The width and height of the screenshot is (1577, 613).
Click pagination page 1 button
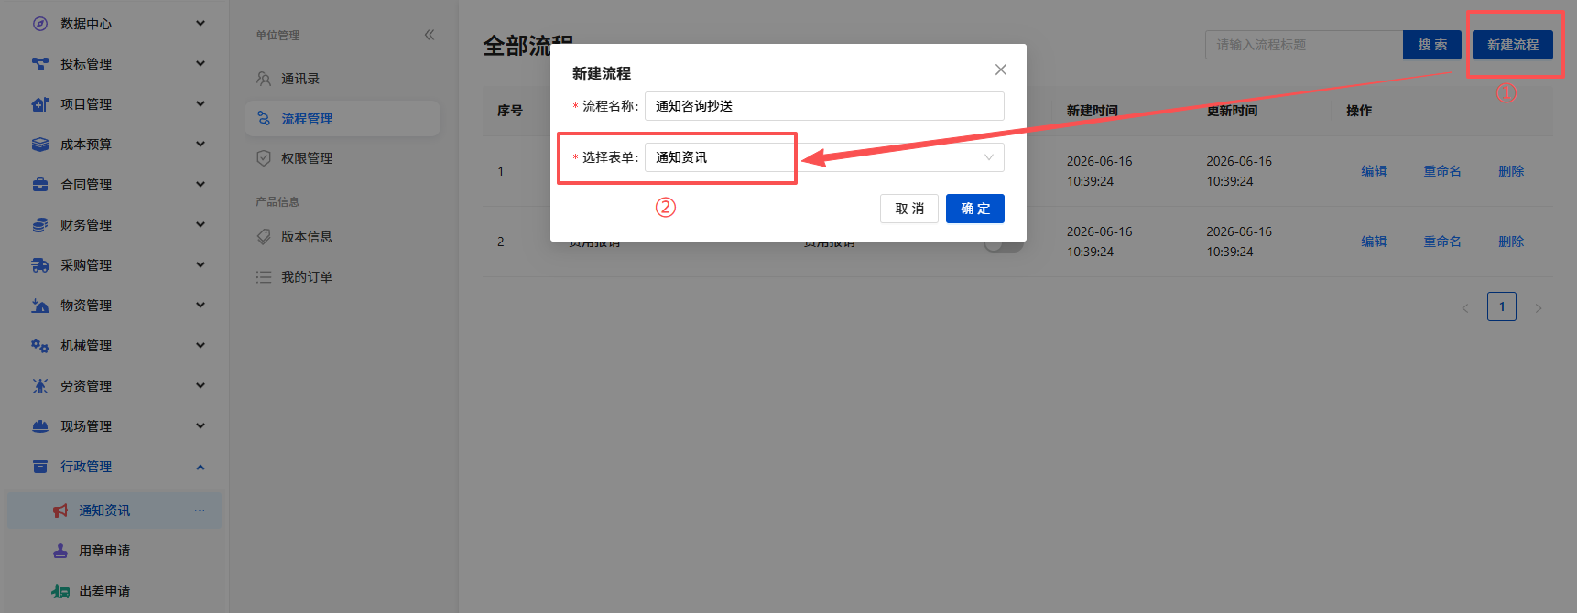coord(1502,306)
